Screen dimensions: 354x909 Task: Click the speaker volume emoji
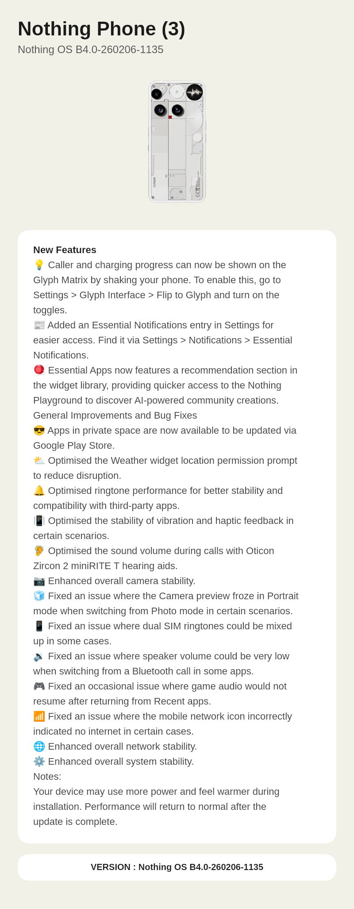tap(39, 656)
